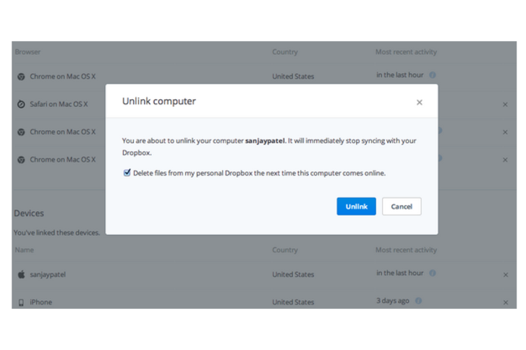Click '3 days ago' activity text
The height and width of the screenshot is (350, 526).
[x=393, y=301]
